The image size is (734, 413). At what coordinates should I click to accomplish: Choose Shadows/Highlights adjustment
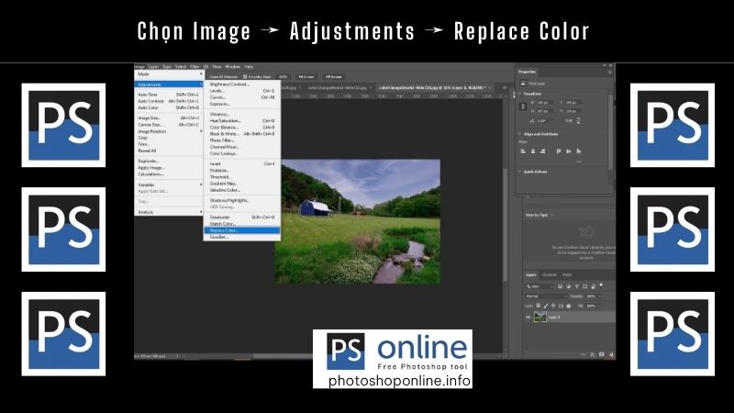tap(242, 200)
